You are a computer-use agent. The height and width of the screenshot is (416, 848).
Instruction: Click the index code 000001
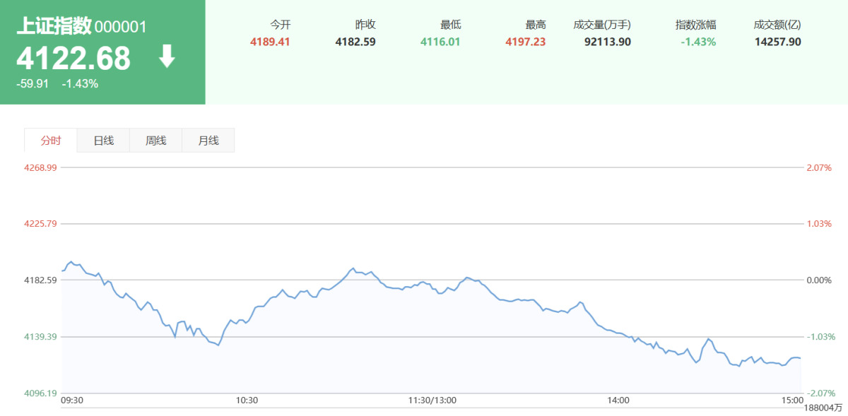click(120, 28)
